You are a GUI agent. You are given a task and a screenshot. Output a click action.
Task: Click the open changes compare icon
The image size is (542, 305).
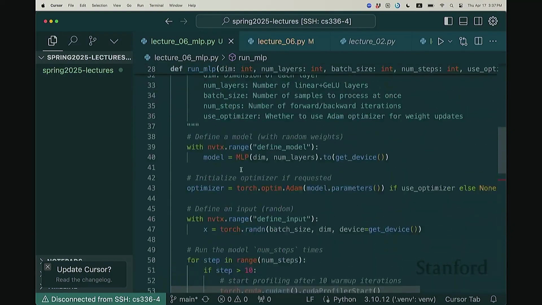tap(463, 42)
